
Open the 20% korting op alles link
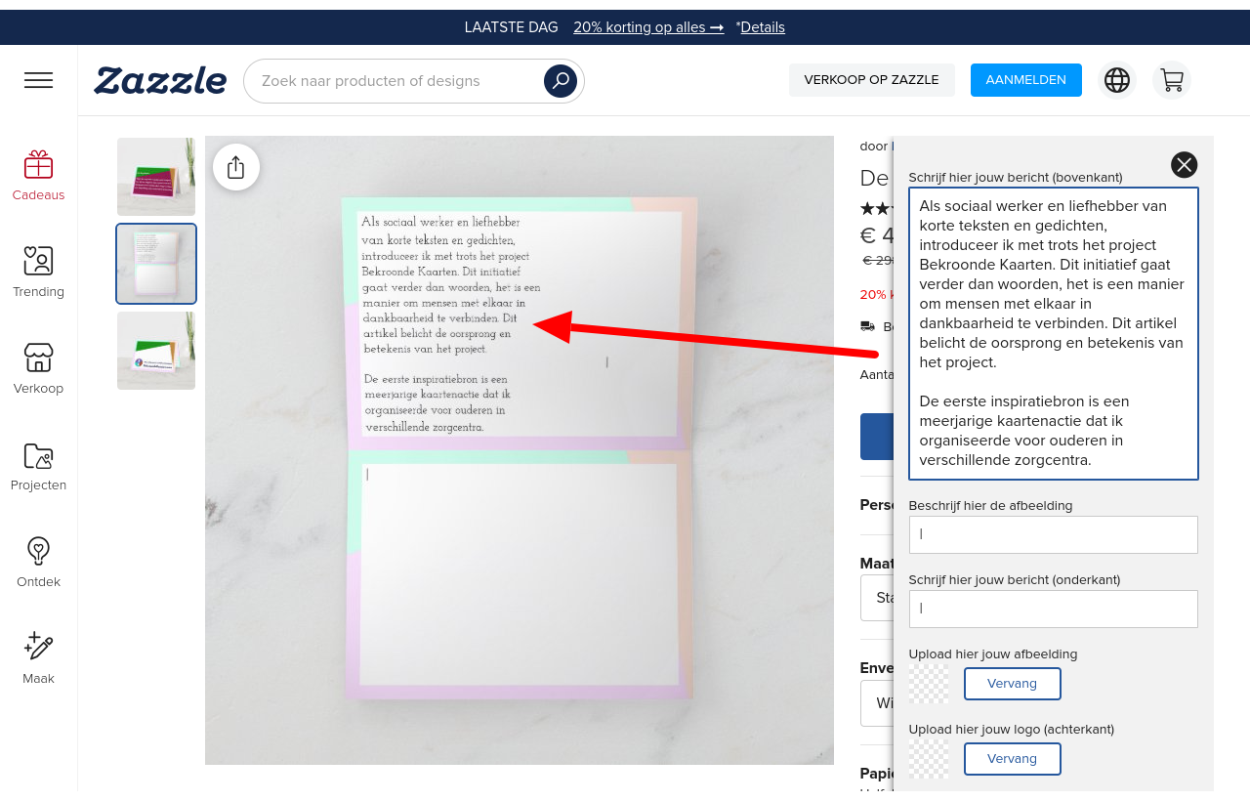click(x=648, y=27)
